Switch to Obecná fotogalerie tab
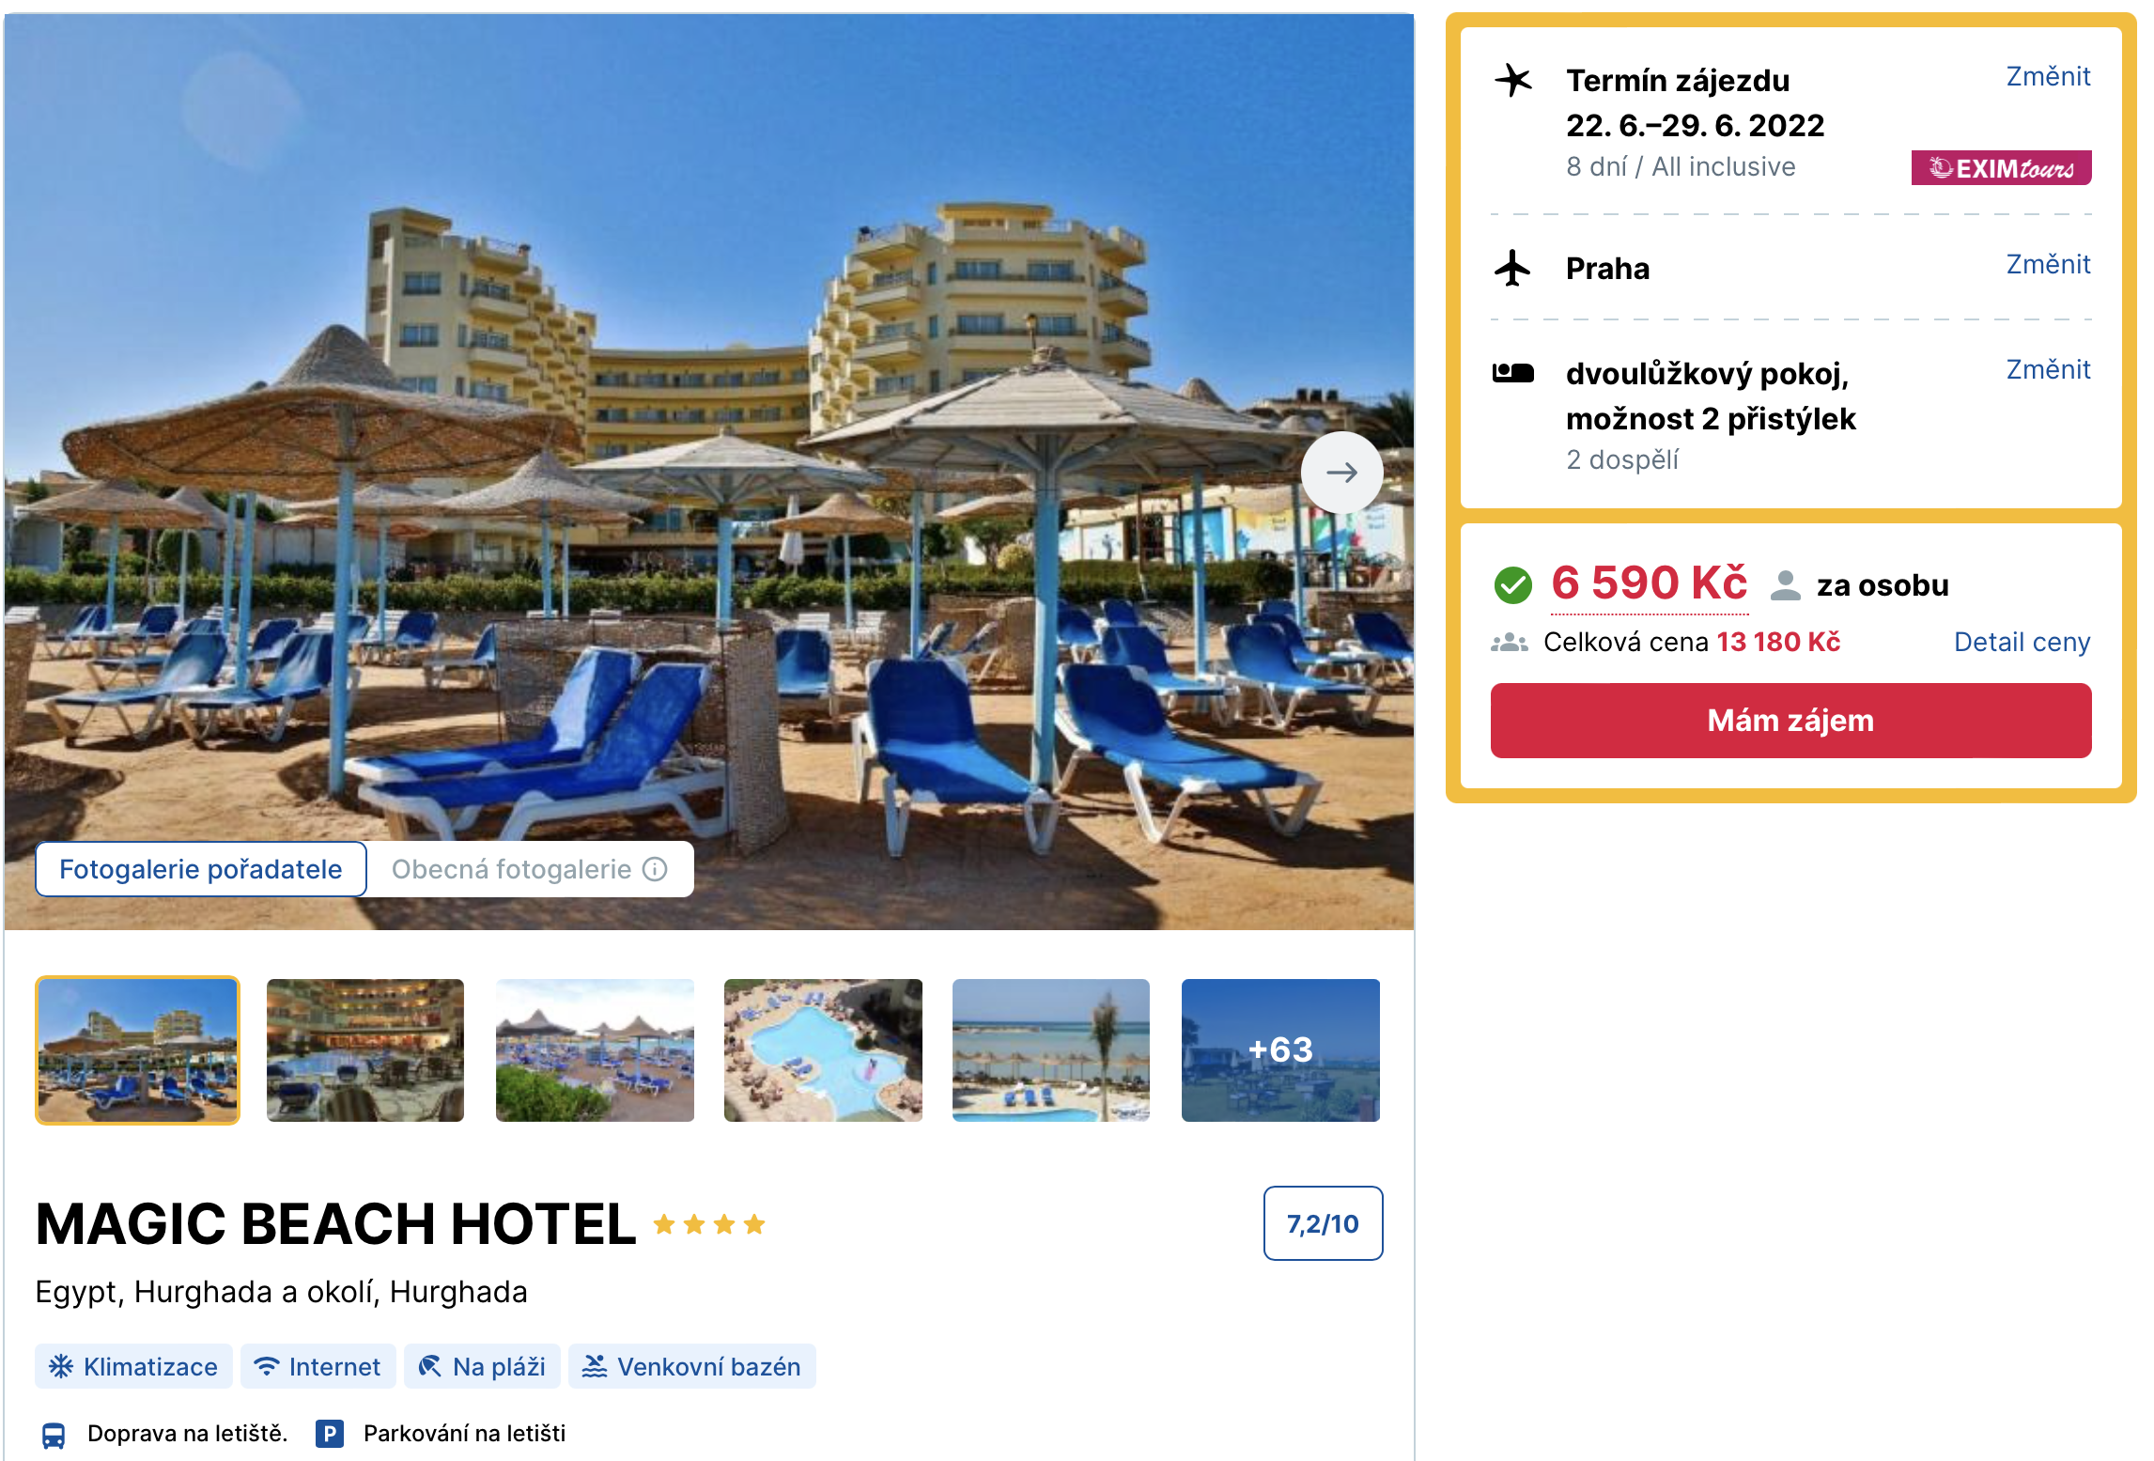Viewport: 2154px width, 1461px height. (529, 869)
